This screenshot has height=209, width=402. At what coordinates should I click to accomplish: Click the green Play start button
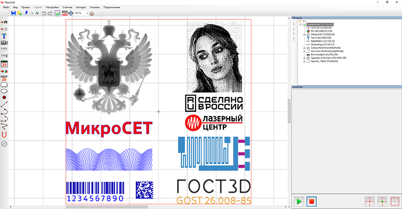click(299, 202)
